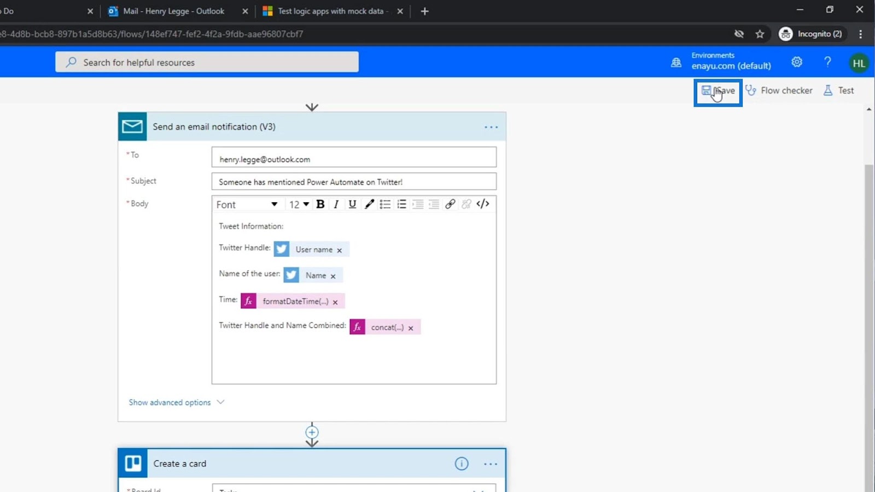Image resolution: width=875 pixels, height=492 pixels.
Task: Select the formatDateTime(...) expression
Action: pos(293,301)
